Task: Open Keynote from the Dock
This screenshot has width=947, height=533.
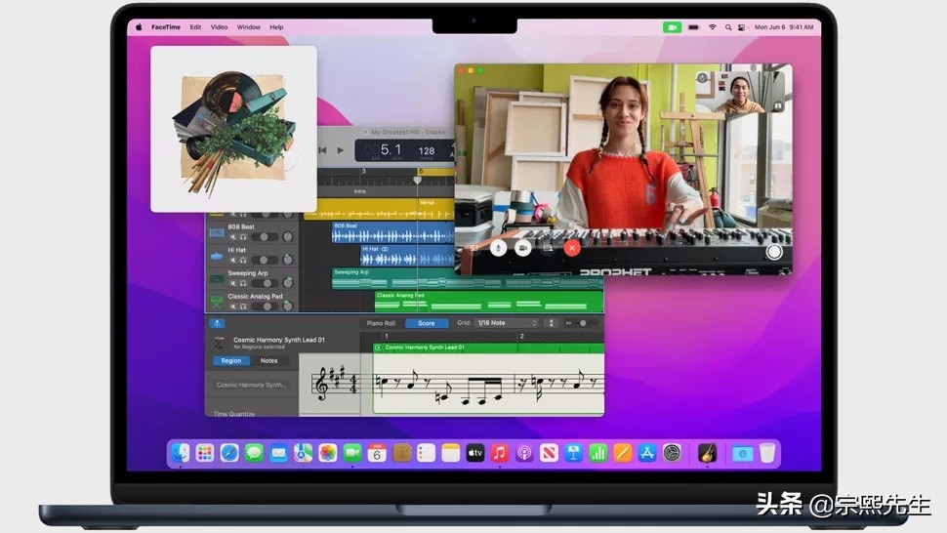Action: pyautogui.click(x=573, y=453)
